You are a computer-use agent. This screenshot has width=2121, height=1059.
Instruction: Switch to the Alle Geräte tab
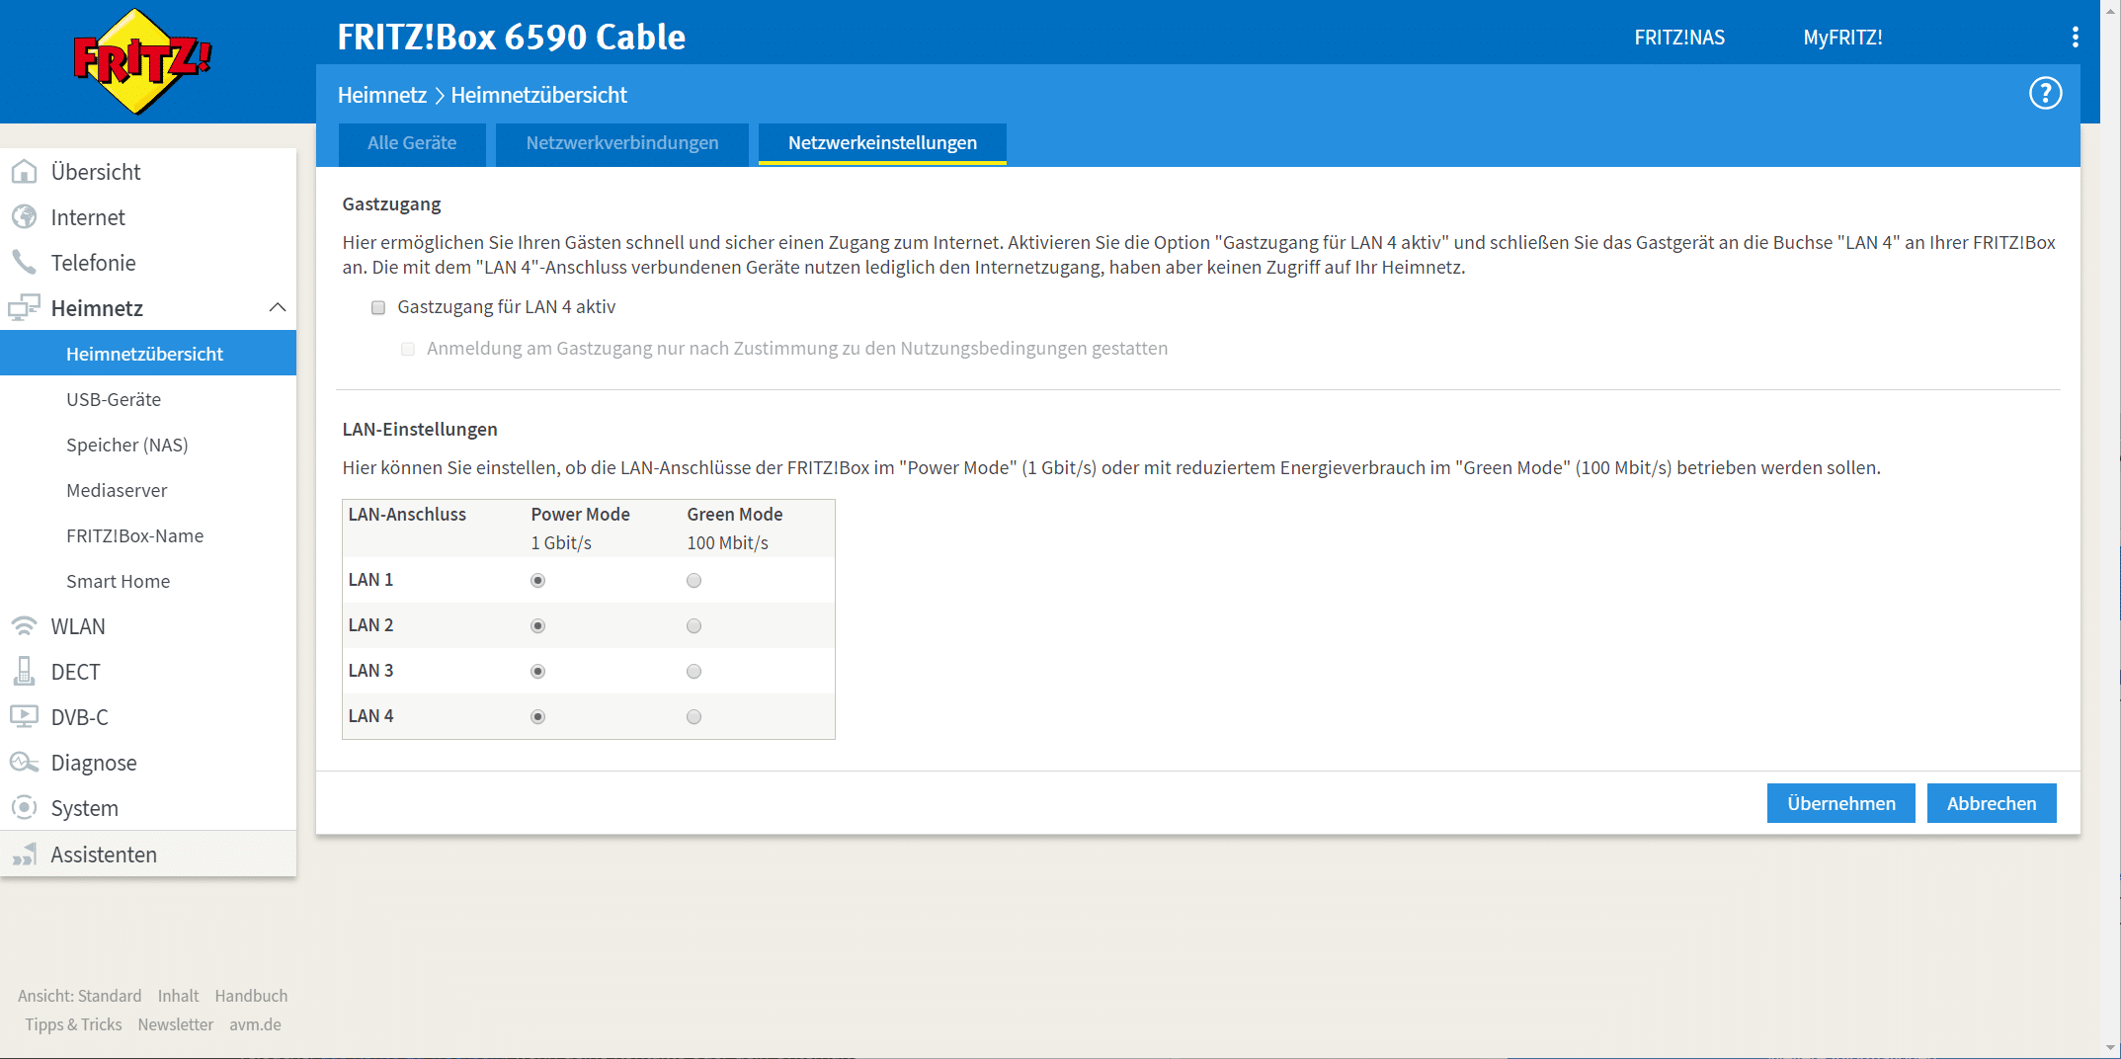click(x=412, y=143)
